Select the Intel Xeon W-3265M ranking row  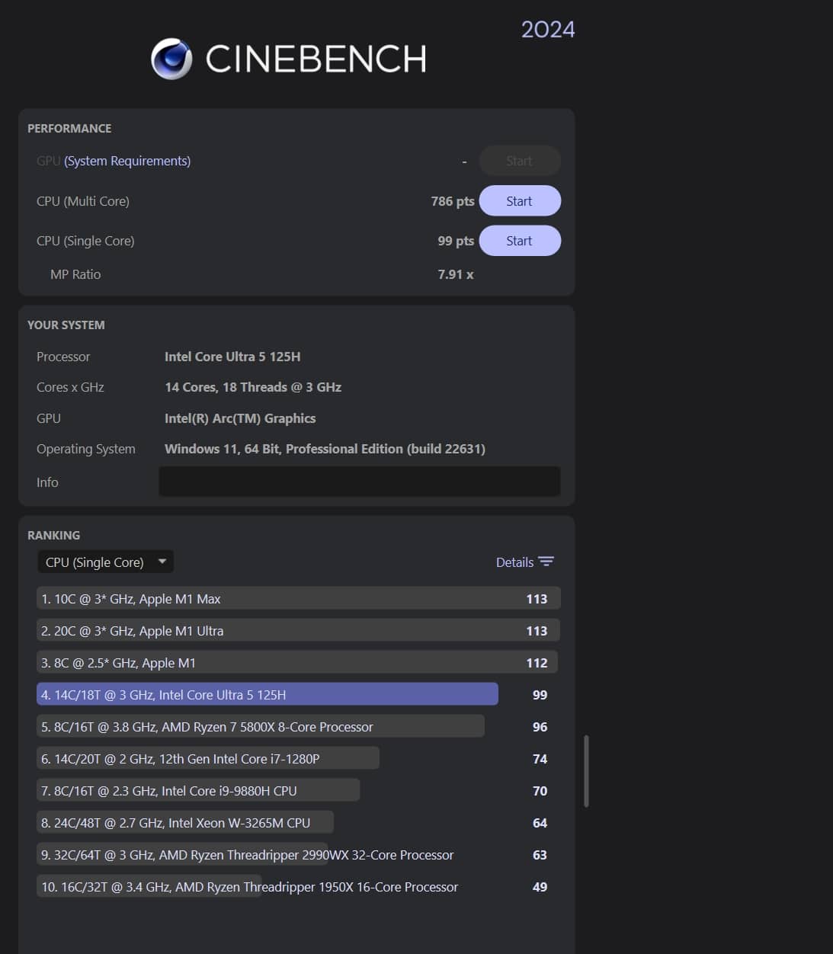point(184,823)
